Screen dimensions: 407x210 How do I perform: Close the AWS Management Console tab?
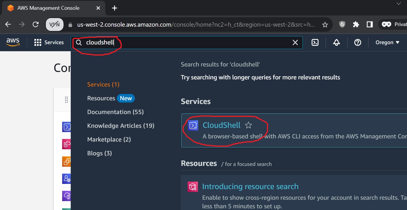98,8
